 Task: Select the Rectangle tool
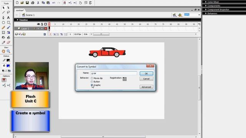[x=8, y=23]
